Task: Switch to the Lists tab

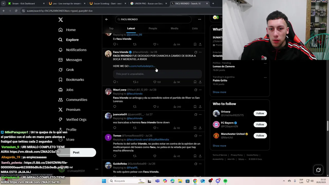Action: [x=195, y=29]
